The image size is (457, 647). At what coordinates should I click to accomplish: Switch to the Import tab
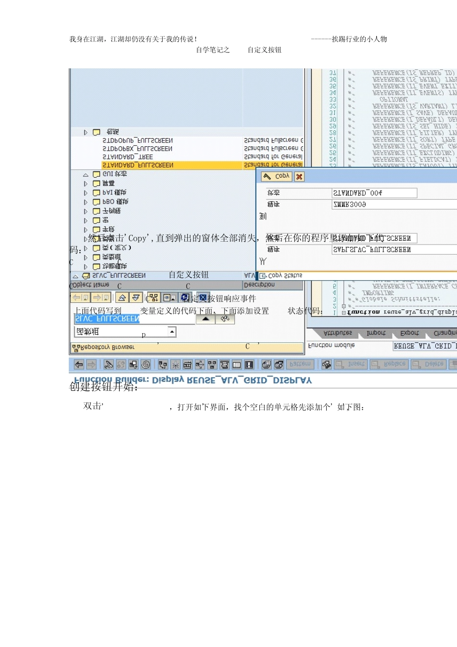[376, 333]
